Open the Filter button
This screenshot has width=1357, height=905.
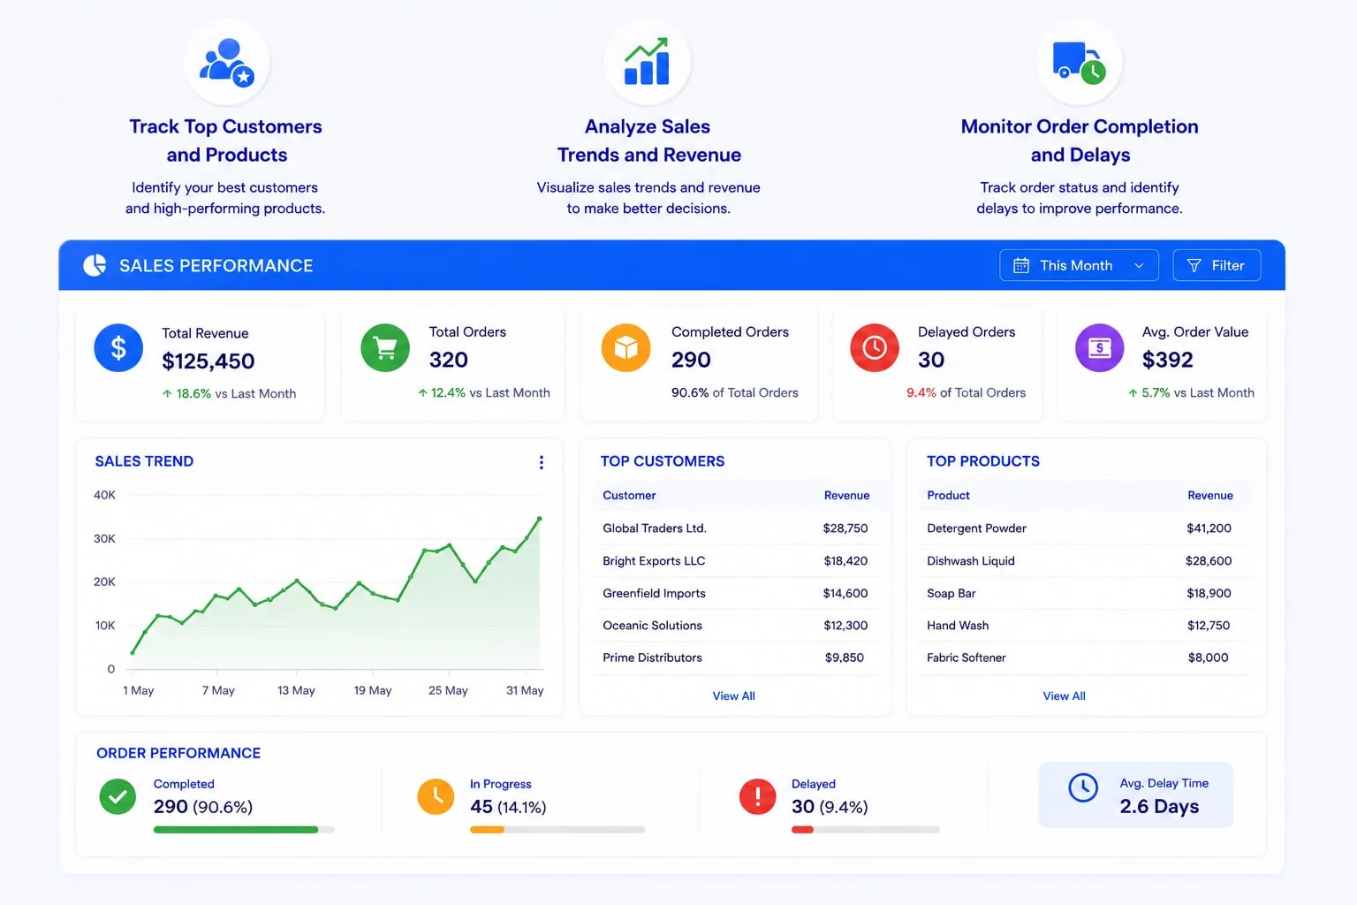(1217, 265)
